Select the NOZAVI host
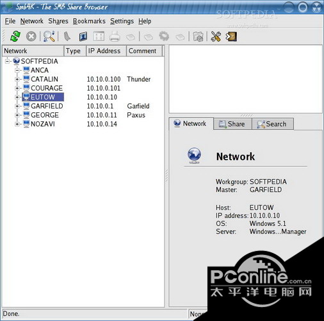The width and height of the screenshot is (324, 321). [43, 124]
